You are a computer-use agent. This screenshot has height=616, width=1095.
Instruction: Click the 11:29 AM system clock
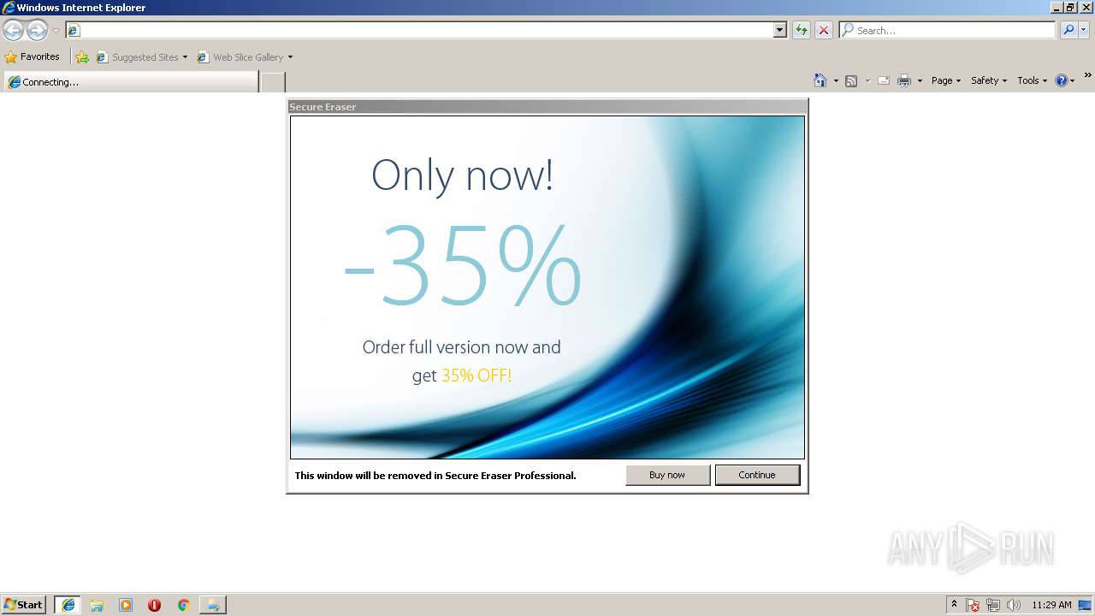(x=1051, y=605)
